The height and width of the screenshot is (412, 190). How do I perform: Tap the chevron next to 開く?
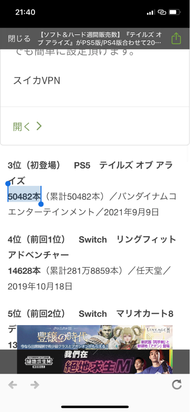(x=39, y=126)
